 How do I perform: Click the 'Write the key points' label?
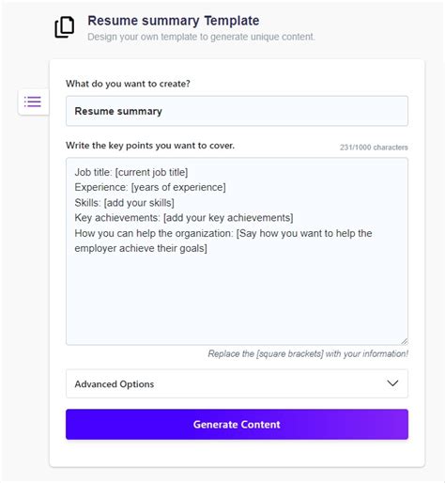pyautogui.click(x=150, y=146)
